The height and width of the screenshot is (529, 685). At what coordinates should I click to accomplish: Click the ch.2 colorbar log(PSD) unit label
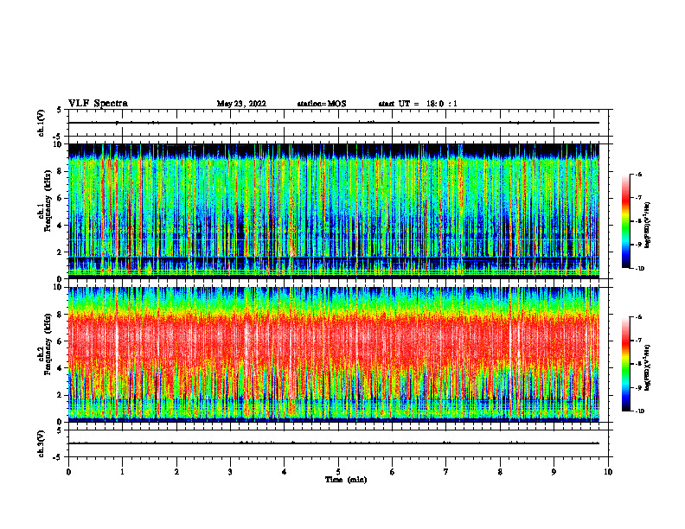[x=648, y=367]
